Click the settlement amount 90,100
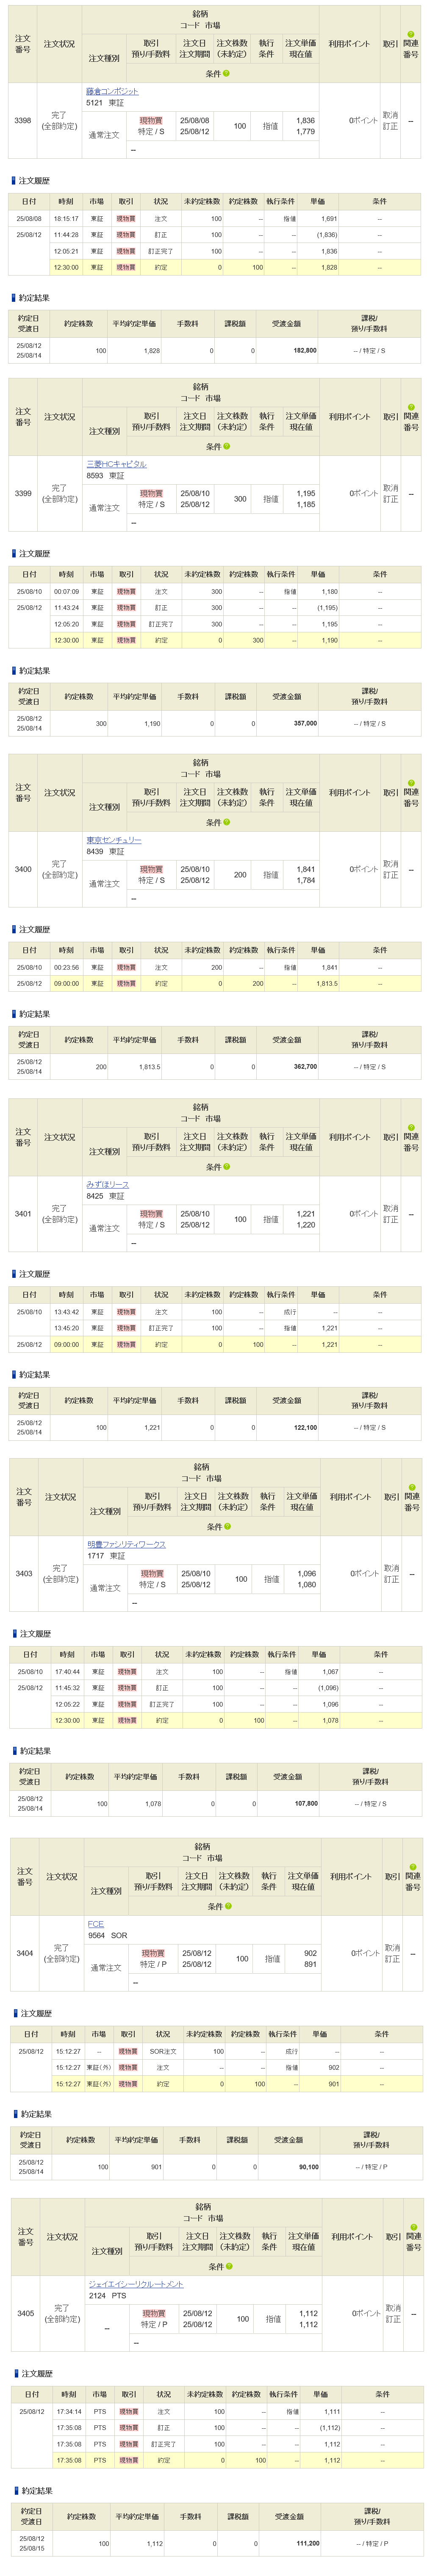438x2576 pixels. (x=308, y=2167)
